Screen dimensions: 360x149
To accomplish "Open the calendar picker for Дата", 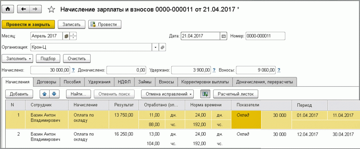I will pos(223,36).
